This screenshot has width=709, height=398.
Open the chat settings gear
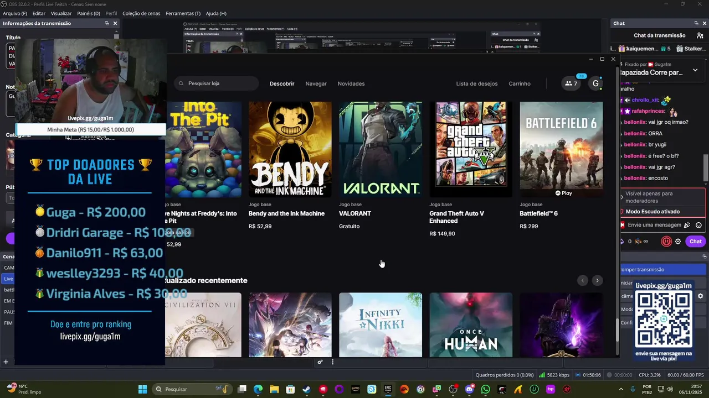(678, 242)
